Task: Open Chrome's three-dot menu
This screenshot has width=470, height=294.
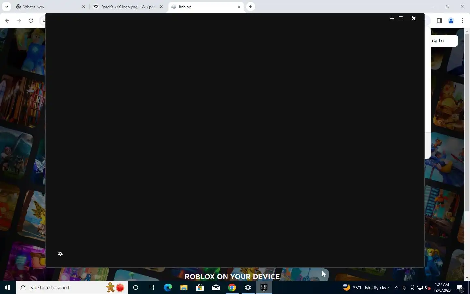Action: point(463,21)
